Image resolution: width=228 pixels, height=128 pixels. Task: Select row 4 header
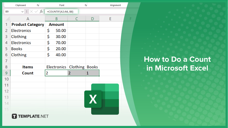pos(6,43)
